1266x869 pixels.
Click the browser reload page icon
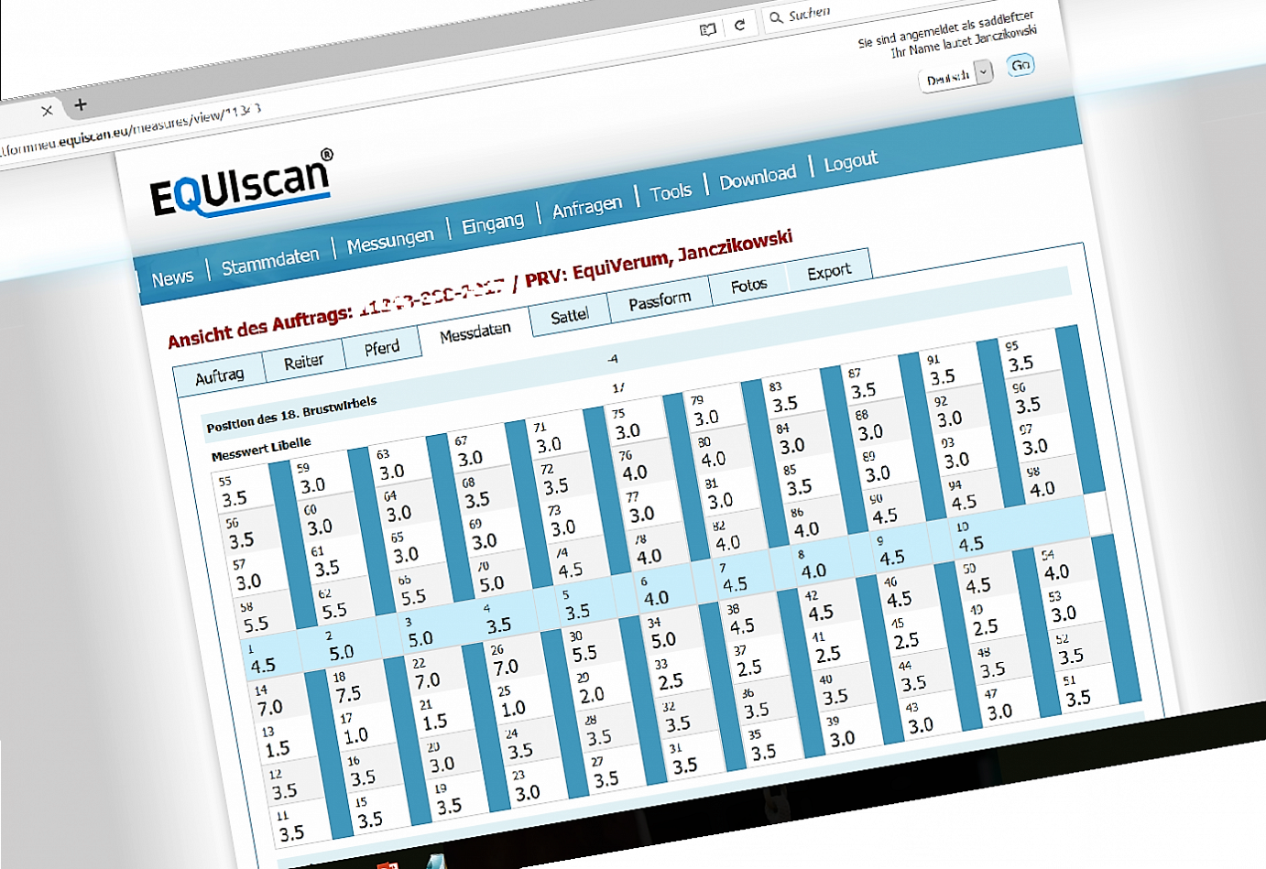pos(739,26)
